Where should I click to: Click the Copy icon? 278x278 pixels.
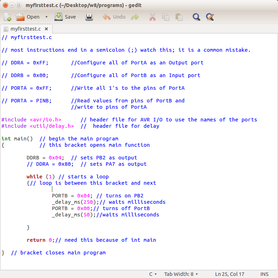pos(166,17)
